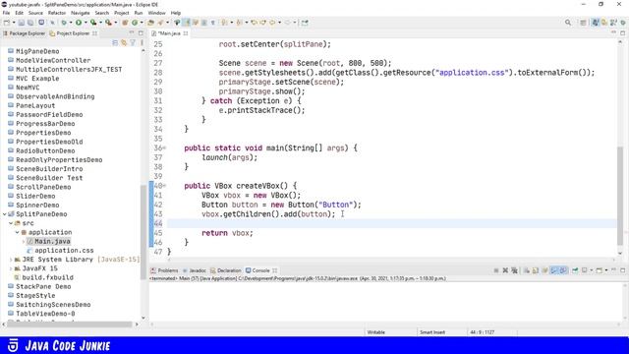Screen dimensions: 629x354
Task: Open the File menu
Action: (6, 13)
